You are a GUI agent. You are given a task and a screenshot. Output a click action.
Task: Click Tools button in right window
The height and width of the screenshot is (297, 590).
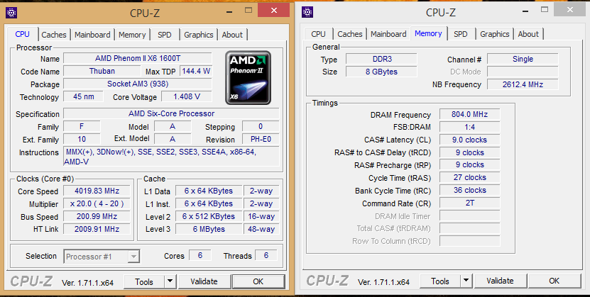pos(440,281)
